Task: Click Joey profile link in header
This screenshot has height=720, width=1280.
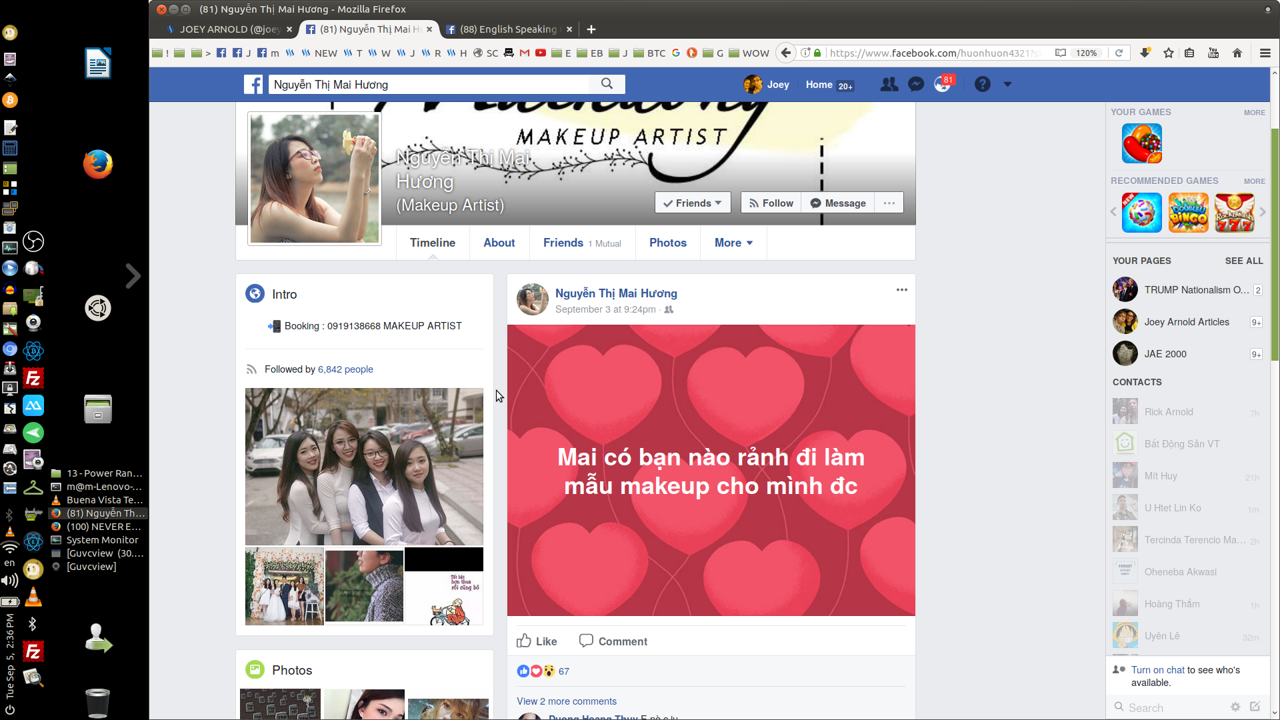Action: (767, 85)
